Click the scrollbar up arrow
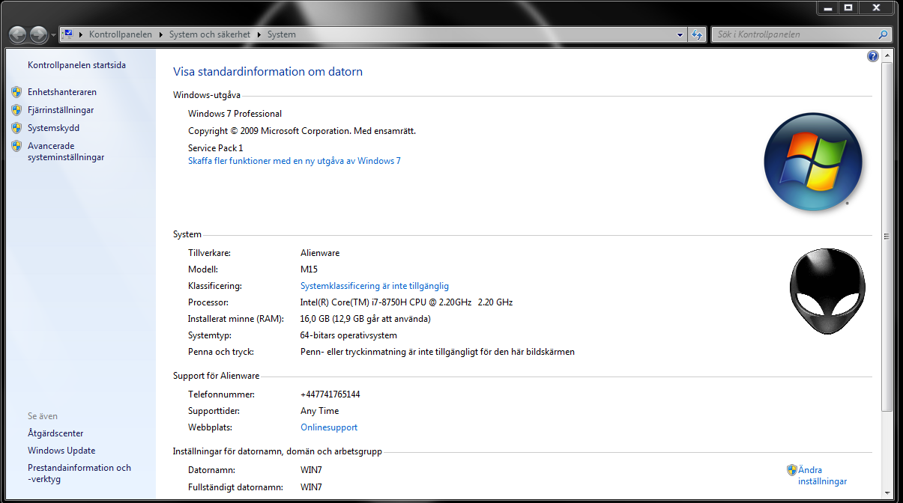903x503 pixels. [887, 56]
